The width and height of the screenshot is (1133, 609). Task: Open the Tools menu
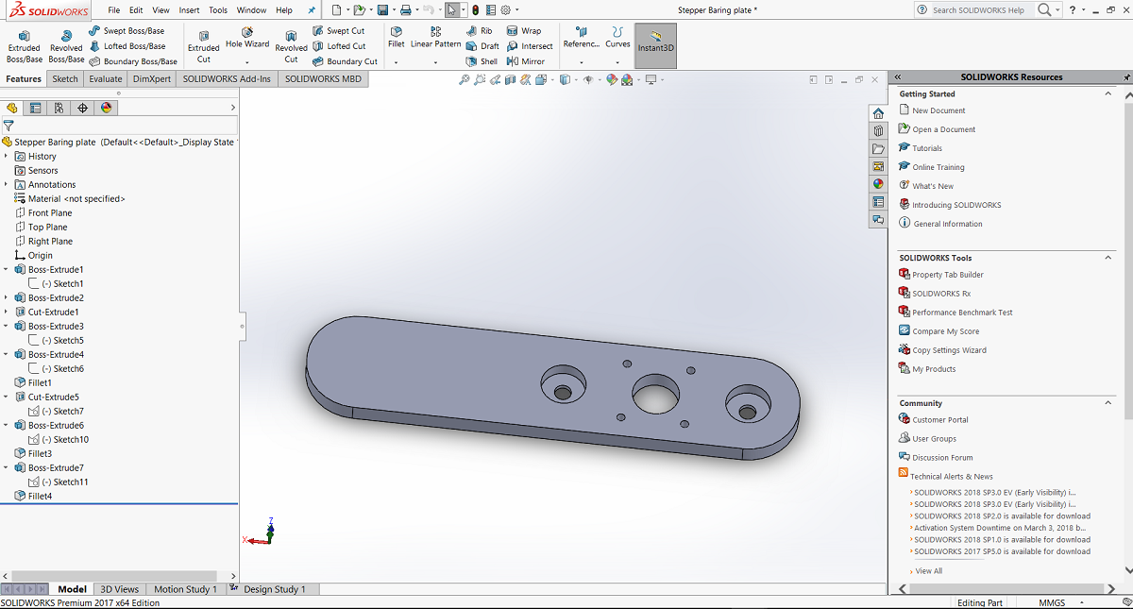click(x=218, y=9)
